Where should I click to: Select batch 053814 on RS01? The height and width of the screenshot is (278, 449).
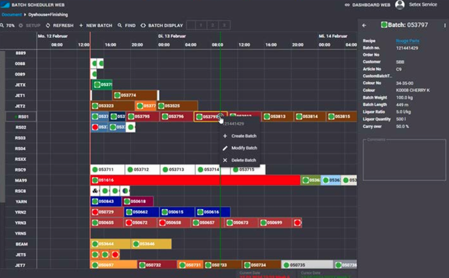(x=310, y=116)
